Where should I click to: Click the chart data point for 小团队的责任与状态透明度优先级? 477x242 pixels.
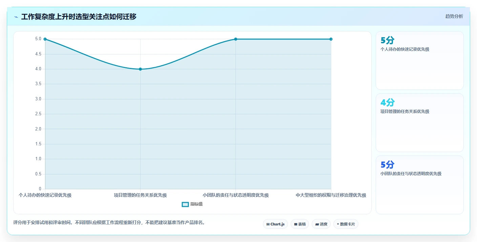pyautogui.click(x=236, y=39)
